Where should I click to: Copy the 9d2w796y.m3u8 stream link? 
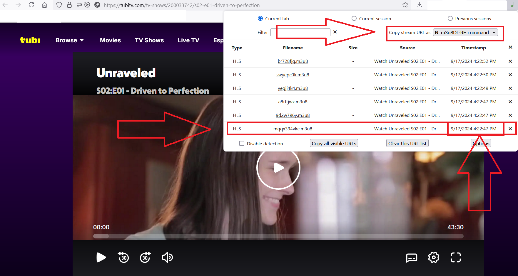pos(293,115)
